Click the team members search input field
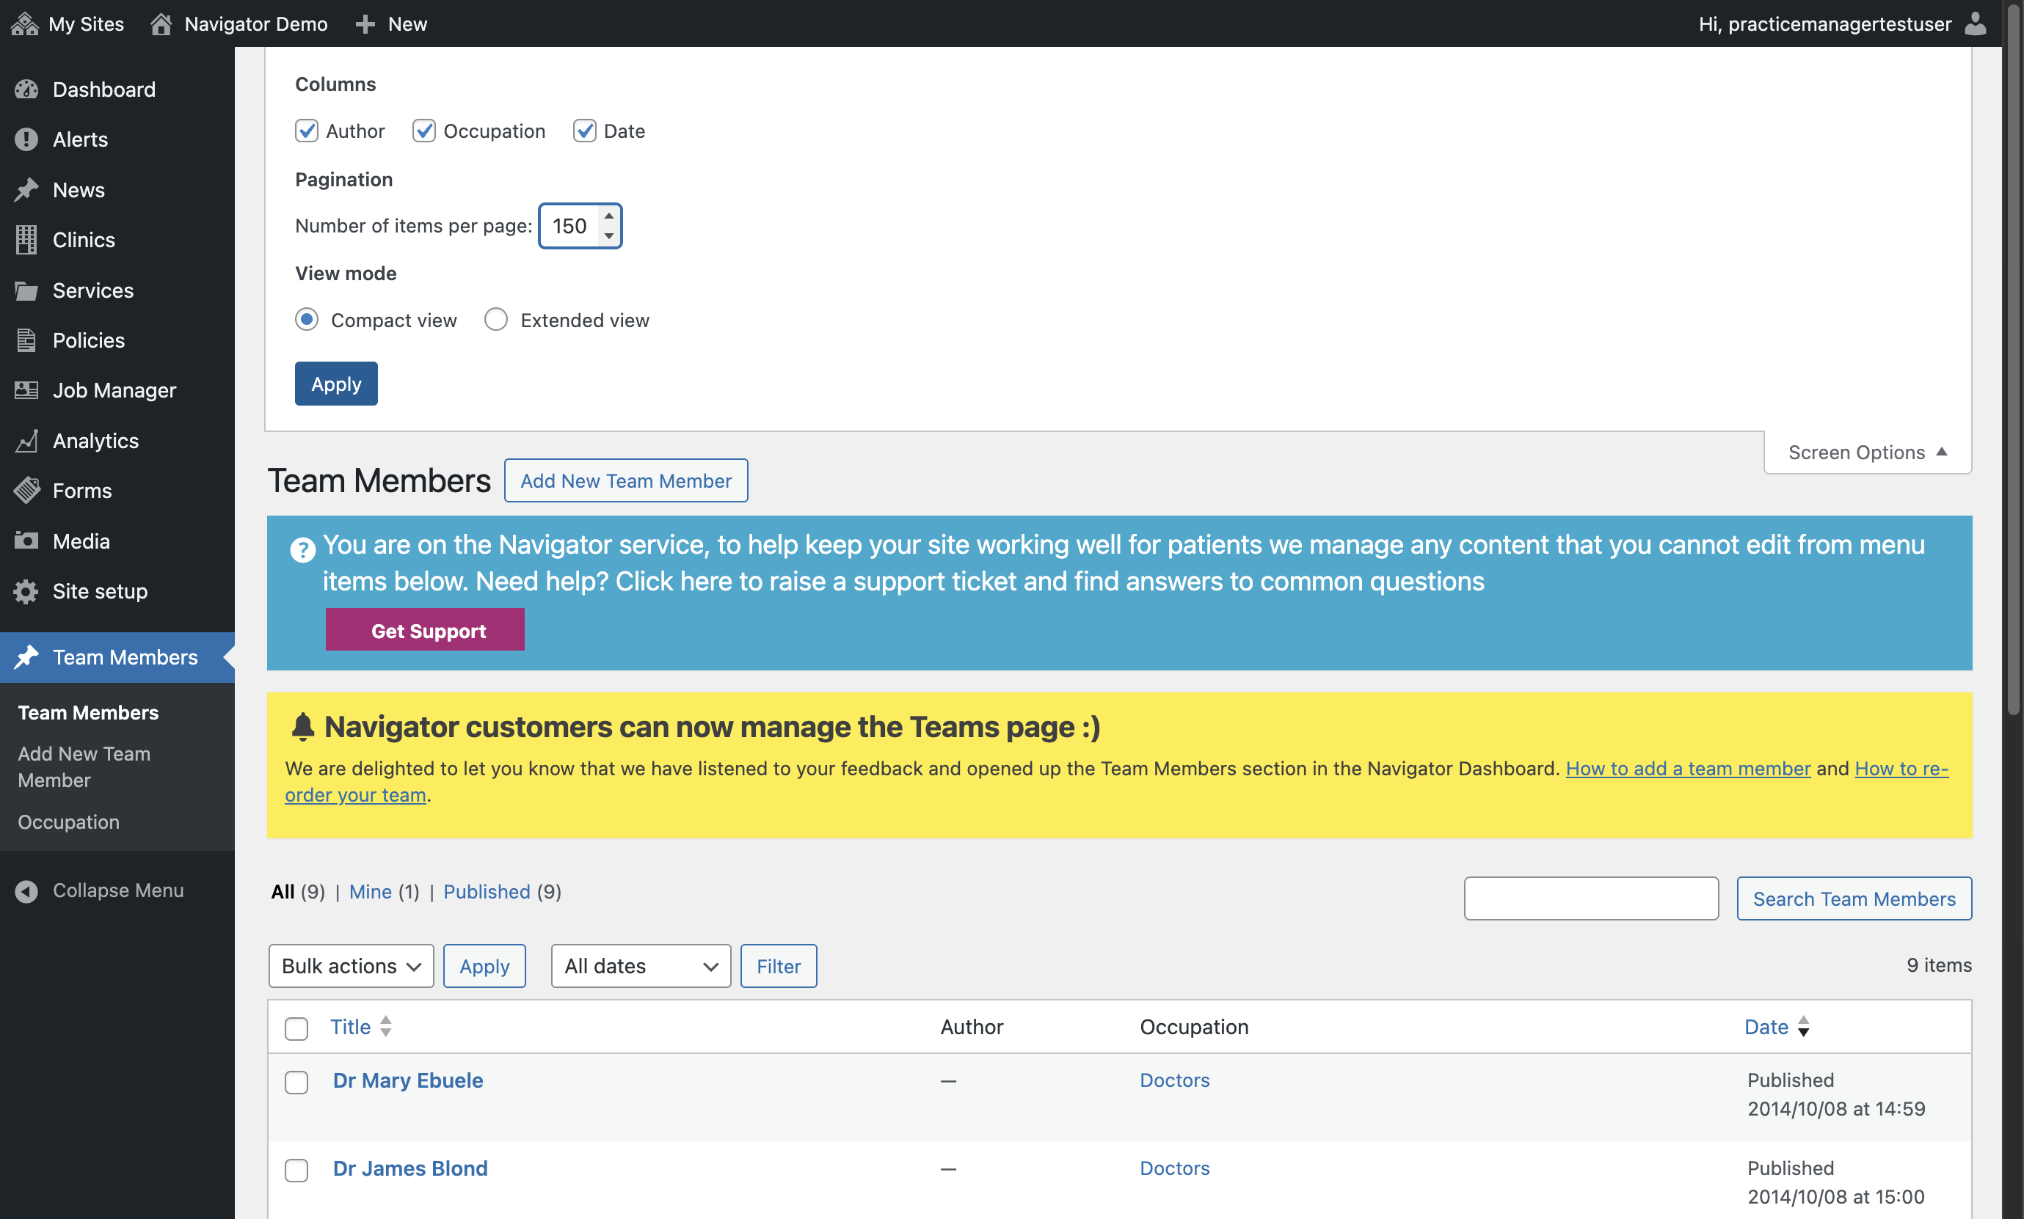This screenshot has width=2024, height=1219. point(1590,898)
